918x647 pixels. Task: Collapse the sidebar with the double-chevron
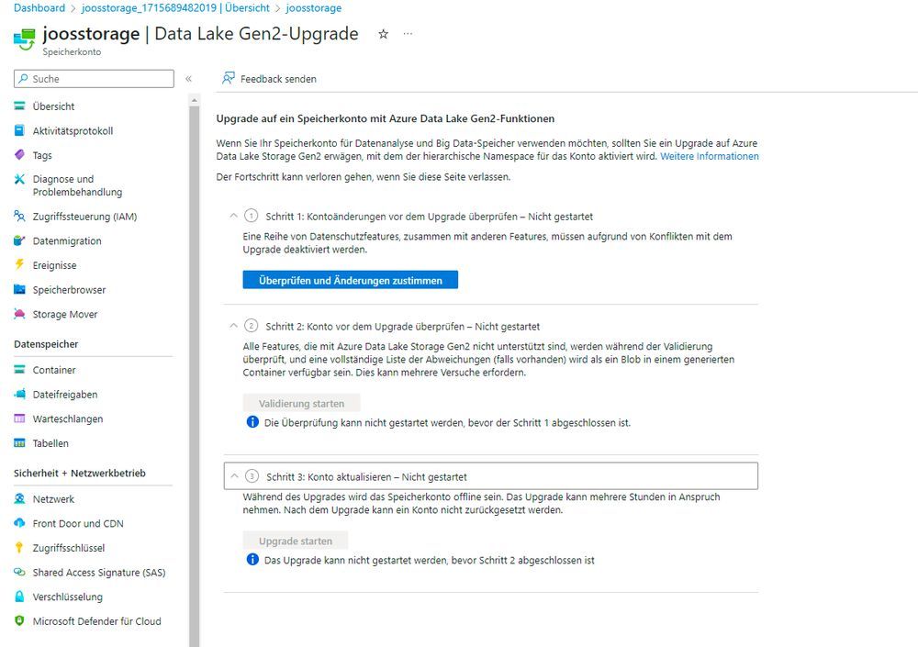tap(189, 78)
